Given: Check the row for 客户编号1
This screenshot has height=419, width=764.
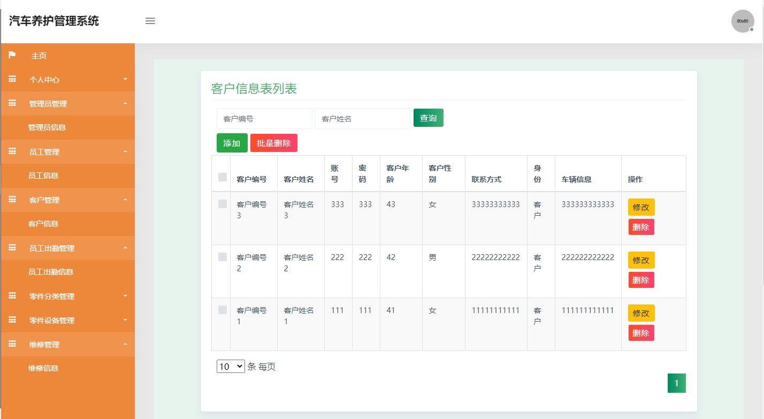Looking at the screenshot, I should coord(223,310).
